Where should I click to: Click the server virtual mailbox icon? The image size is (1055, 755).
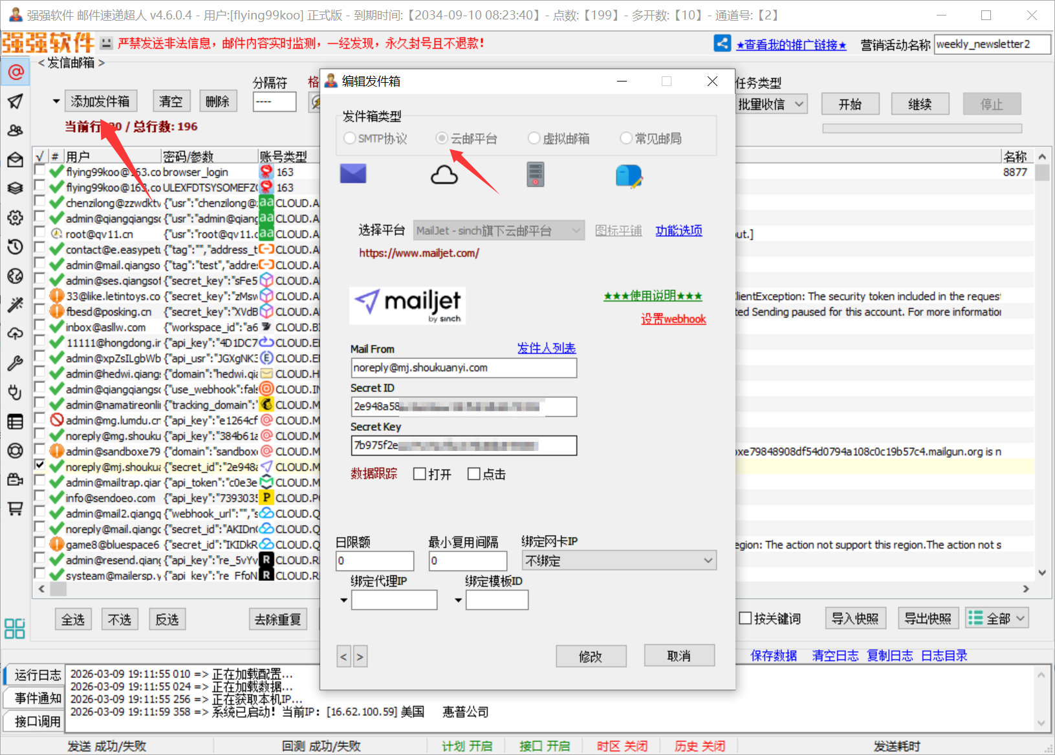pyautogui.click(x=535, y=175)
